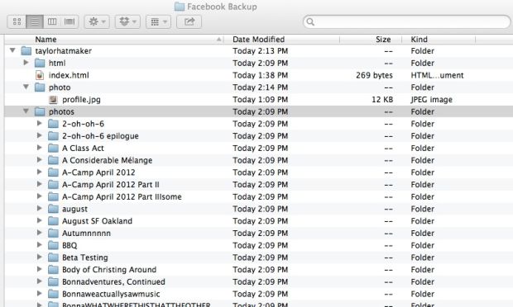
Task: Collapse the photos folder
Action: [26, 111]
